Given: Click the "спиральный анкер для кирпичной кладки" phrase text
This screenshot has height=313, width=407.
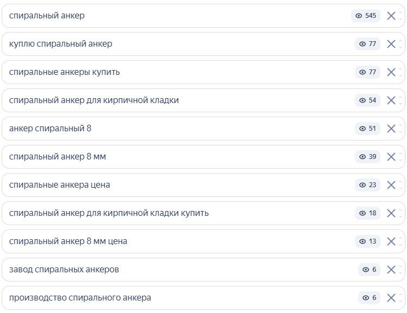Looking at the screenshot, I should [x=94, y=100].
